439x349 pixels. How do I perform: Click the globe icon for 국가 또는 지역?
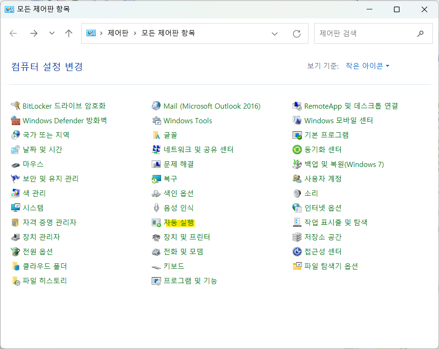point(15,135)
